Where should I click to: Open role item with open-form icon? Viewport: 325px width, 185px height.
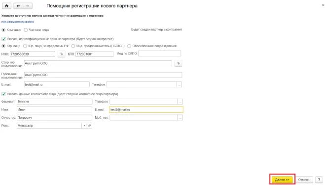tap(90, 126)
